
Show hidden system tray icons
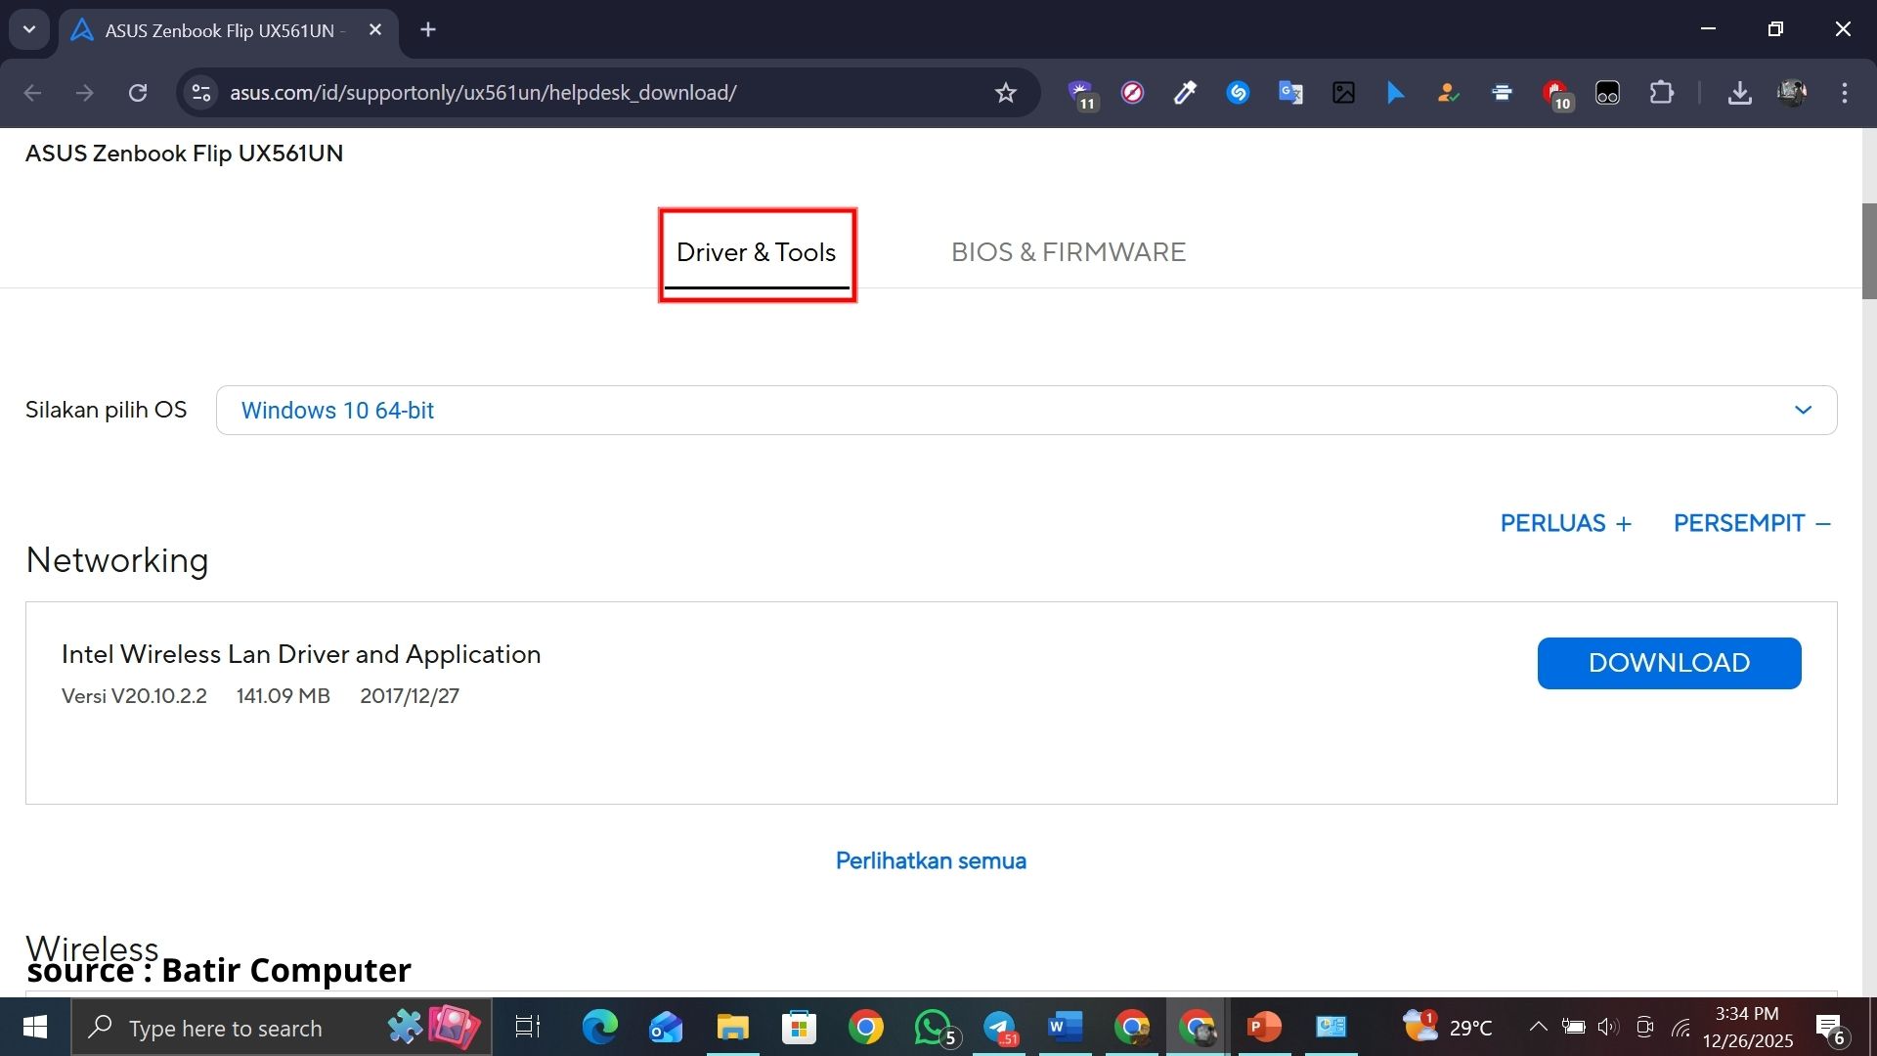(1538, 1027)
